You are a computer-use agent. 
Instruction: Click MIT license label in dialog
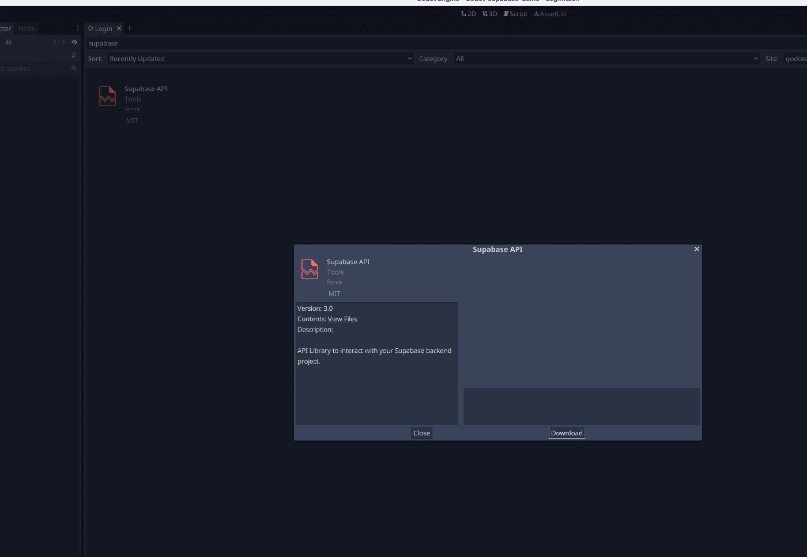[x=334, y=293]
